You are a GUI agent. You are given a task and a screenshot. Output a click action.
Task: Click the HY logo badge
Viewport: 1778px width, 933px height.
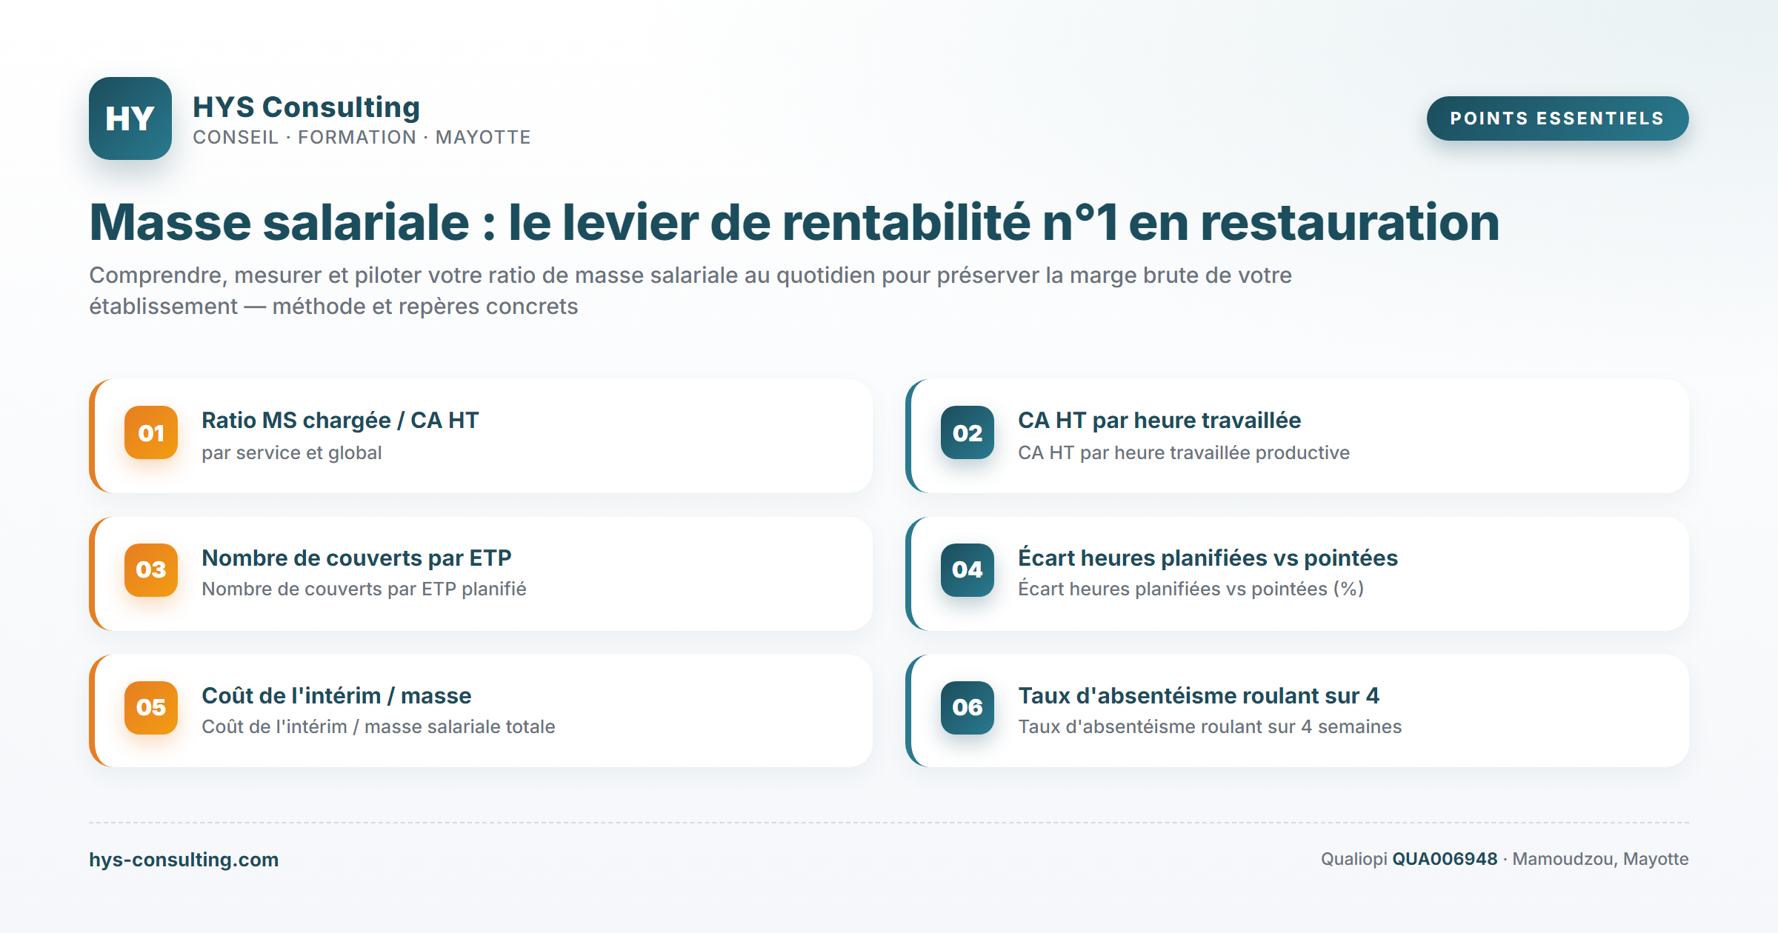(x=130, y=118)
